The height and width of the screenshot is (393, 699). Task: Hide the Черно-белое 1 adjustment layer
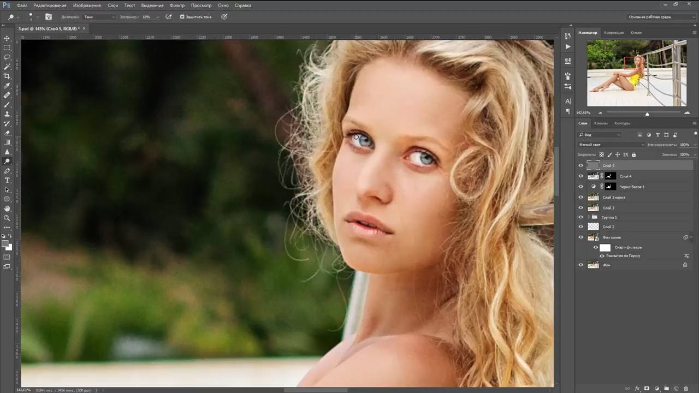coord(580,187)
